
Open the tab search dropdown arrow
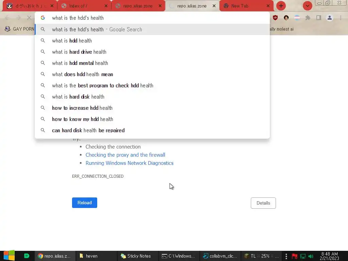[307, 6]
